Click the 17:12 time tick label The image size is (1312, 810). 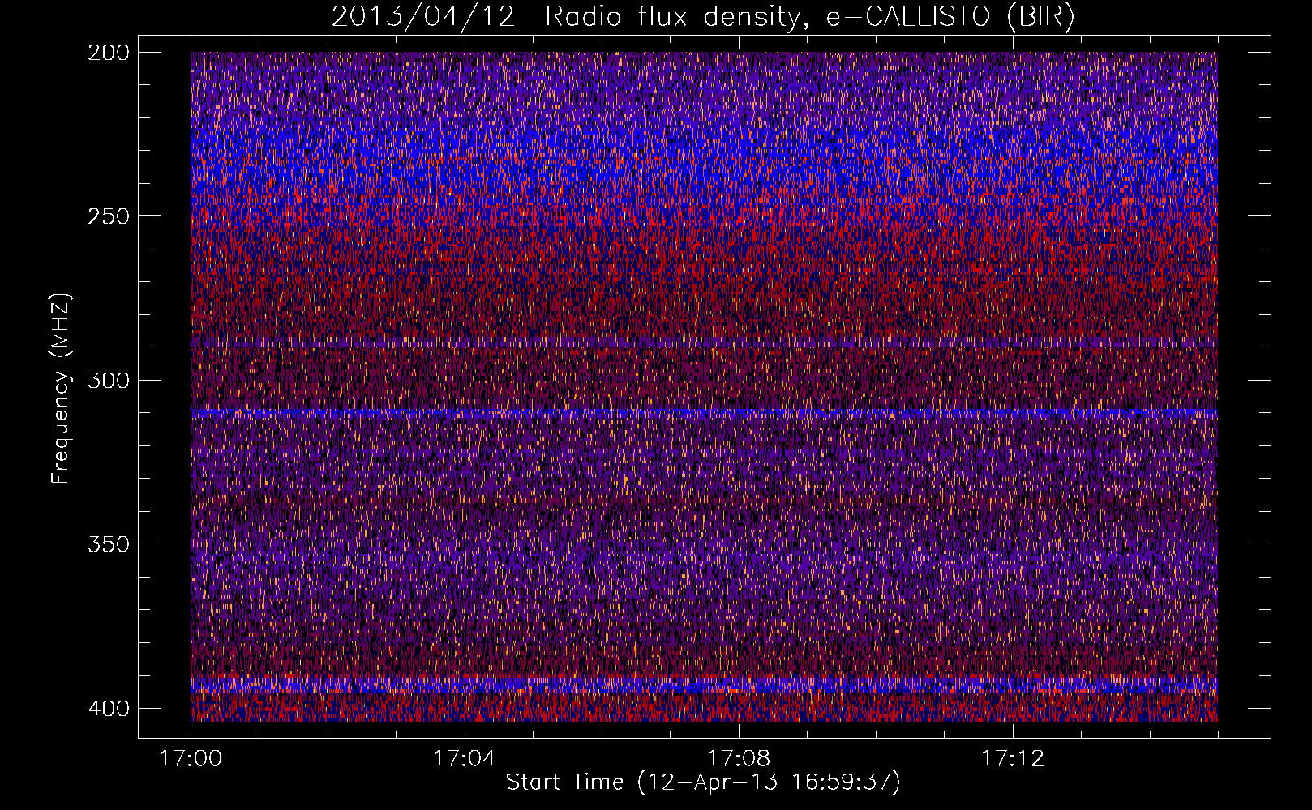tap(1013, 759)
